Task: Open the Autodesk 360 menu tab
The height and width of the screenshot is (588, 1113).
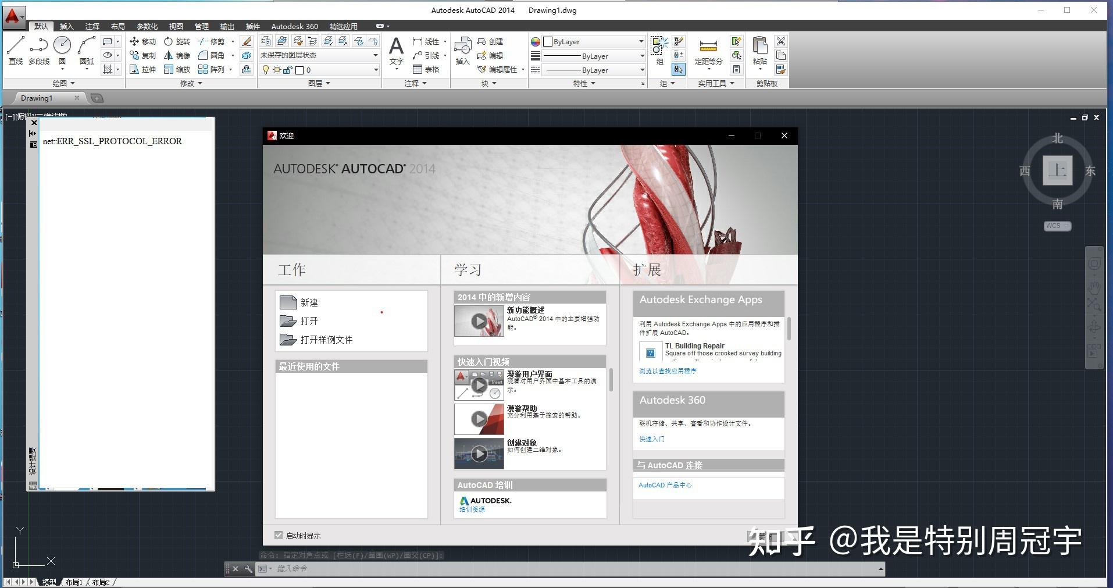Action: [294, 26]
